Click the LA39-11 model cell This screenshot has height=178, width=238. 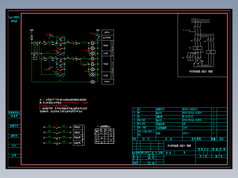[197, 133]
